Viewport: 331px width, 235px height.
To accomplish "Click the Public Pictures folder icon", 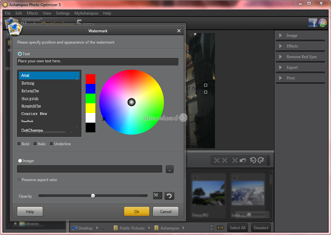I will [x=116, y=228].
